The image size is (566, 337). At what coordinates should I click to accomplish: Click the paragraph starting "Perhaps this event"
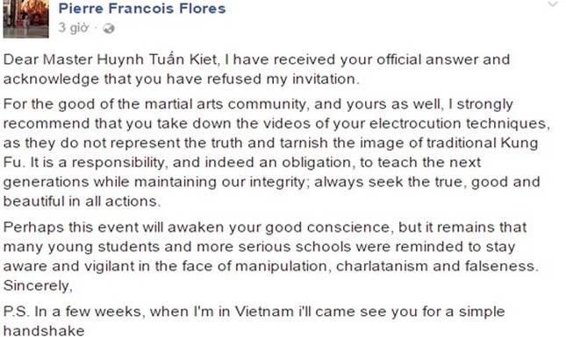point(271,247)
